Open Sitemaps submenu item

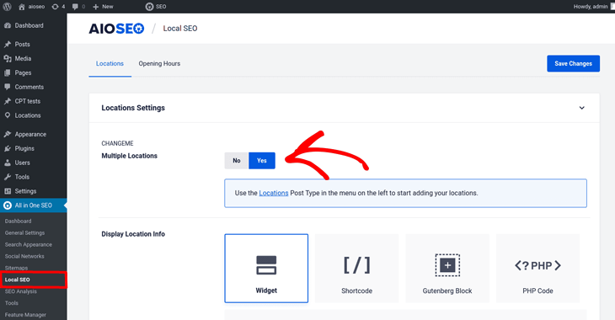click(16, 269)
